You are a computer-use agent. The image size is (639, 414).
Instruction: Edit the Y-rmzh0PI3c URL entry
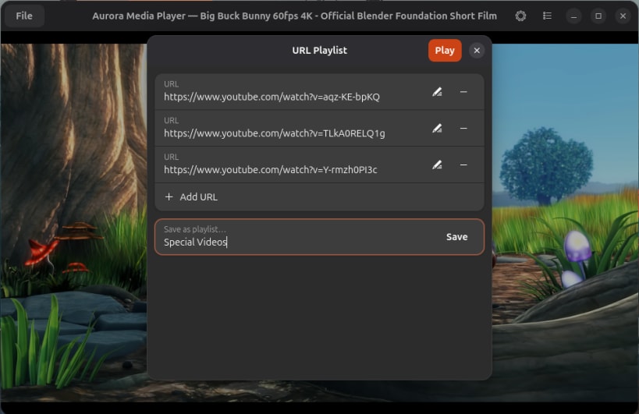pyautogui.click(x=437, y=165)
